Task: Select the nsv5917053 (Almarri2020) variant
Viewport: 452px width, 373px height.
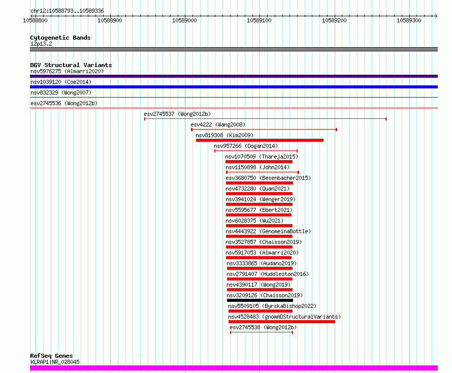Action: coord(262,253)
